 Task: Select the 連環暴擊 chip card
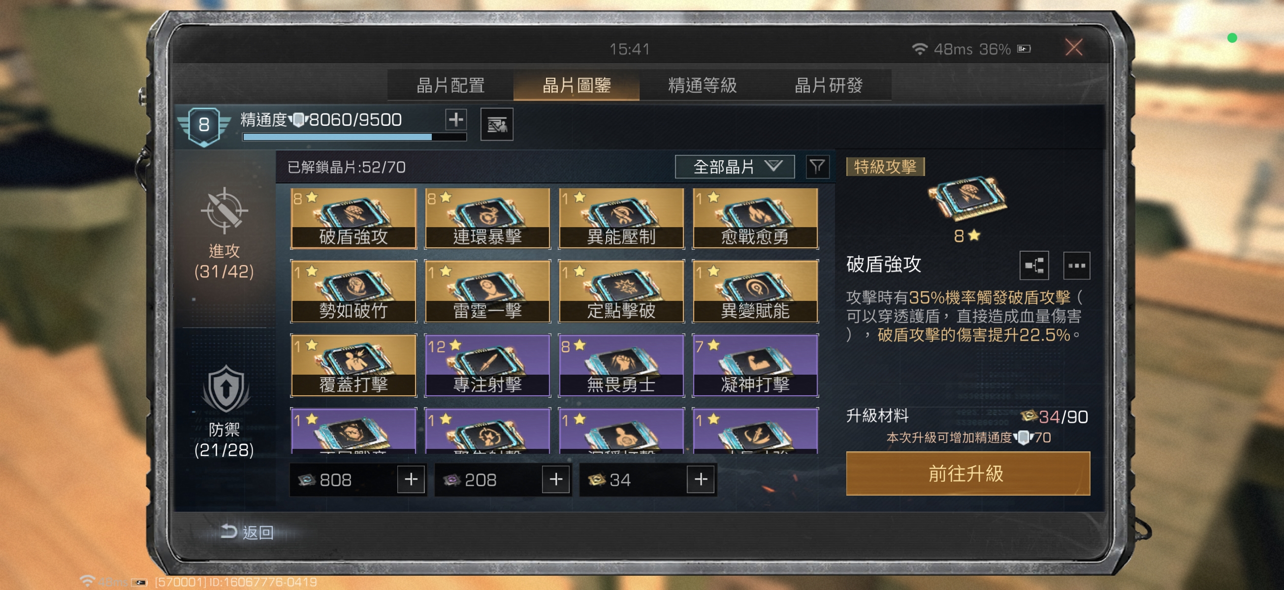coord(487,219)
